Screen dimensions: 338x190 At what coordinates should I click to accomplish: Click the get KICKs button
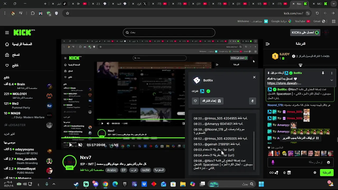[305, 32]
